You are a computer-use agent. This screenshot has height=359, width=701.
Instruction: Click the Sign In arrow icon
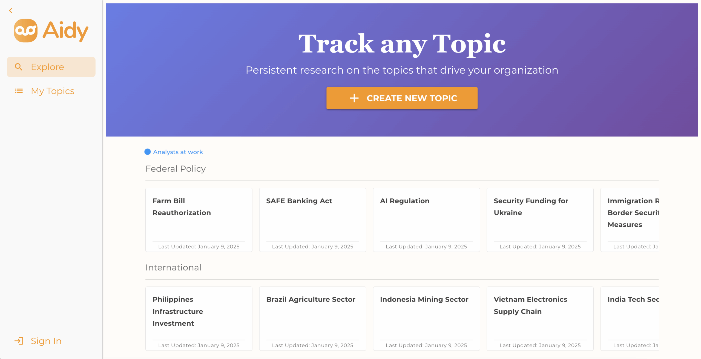[19, 341]
